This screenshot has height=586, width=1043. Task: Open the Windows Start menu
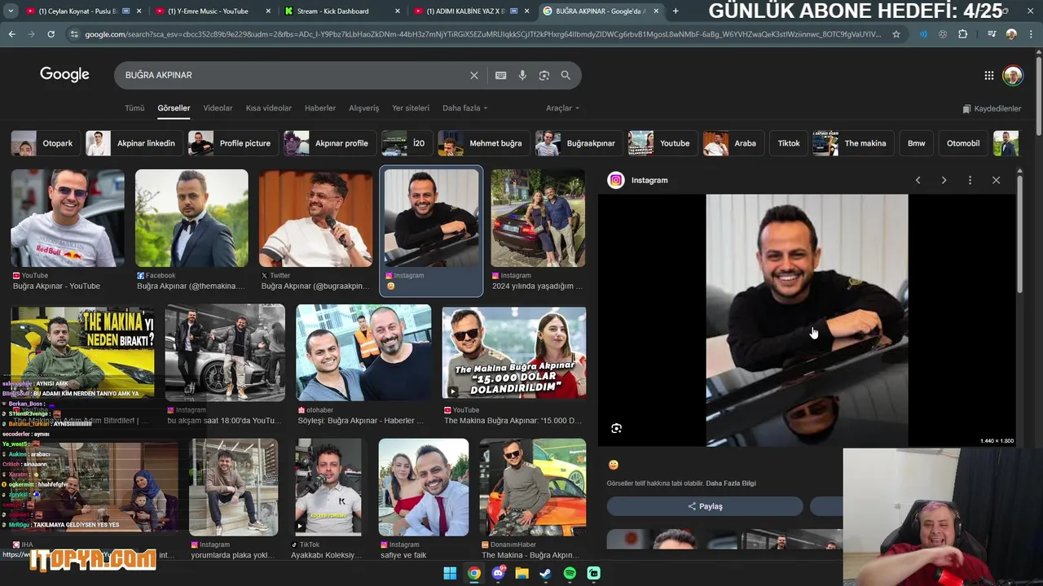(x=450, y=573)
